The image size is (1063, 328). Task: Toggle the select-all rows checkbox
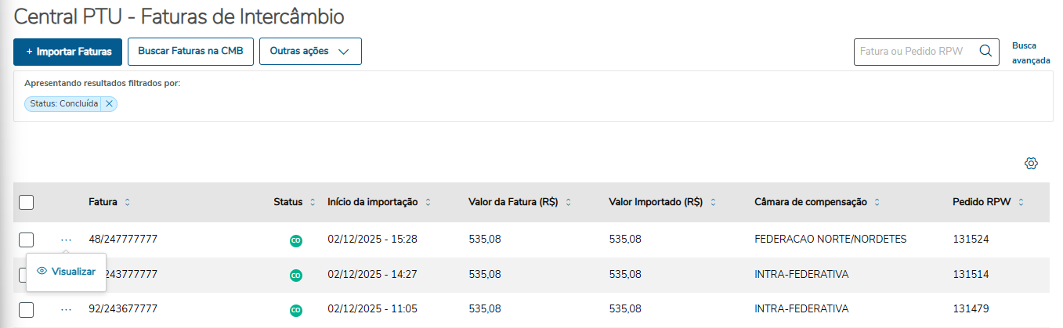(x=27, y=202)
